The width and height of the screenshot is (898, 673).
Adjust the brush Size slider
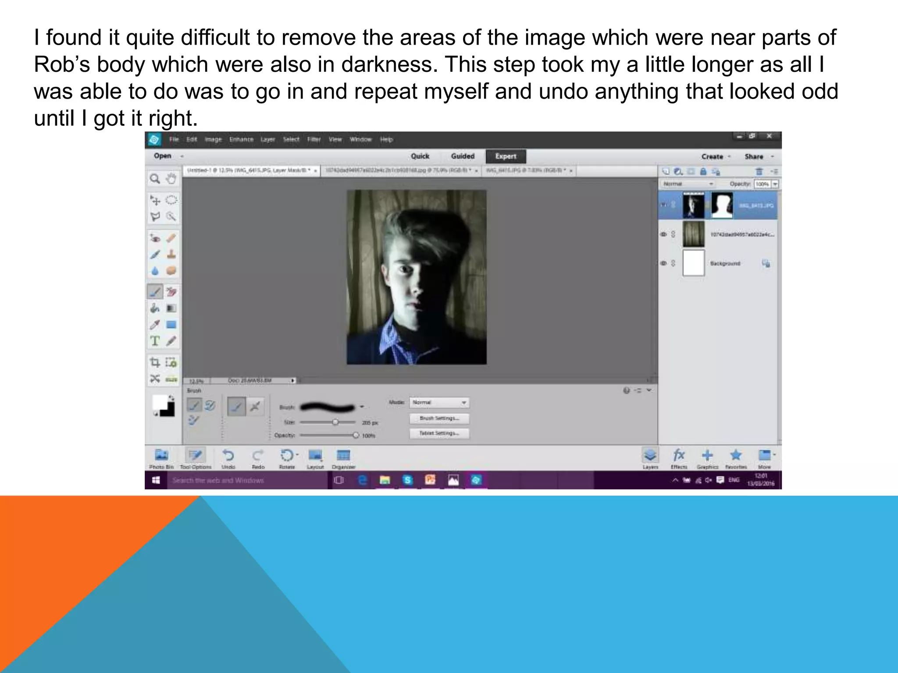tap(335, 422)
